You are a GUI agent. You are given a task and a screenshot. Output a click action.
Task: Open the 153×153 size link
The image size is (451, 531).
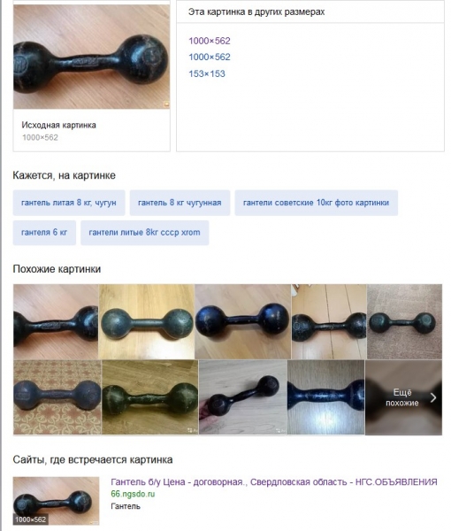pyautogui.click(x=207, y=73)
